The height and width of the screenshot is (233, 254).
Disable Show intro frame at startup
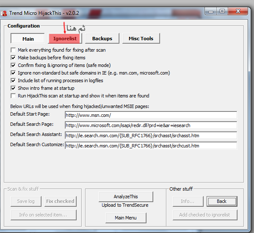pyautogui.click(x=13, y=88)
